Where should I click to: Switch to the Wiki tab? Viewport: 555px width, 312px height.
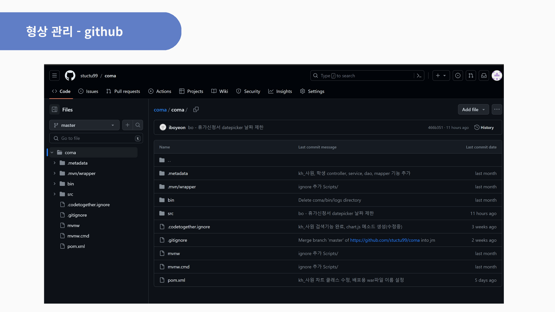[x=220, y=91]
